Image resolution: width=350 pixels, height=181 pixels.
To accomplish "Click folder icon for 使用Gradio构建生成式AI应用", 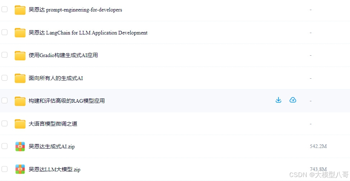I will coord(20,56).
